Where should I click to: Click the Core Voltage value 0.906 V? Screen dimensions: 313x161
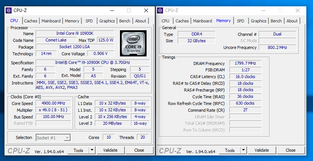pyautogui.click(x=101, y=53)
